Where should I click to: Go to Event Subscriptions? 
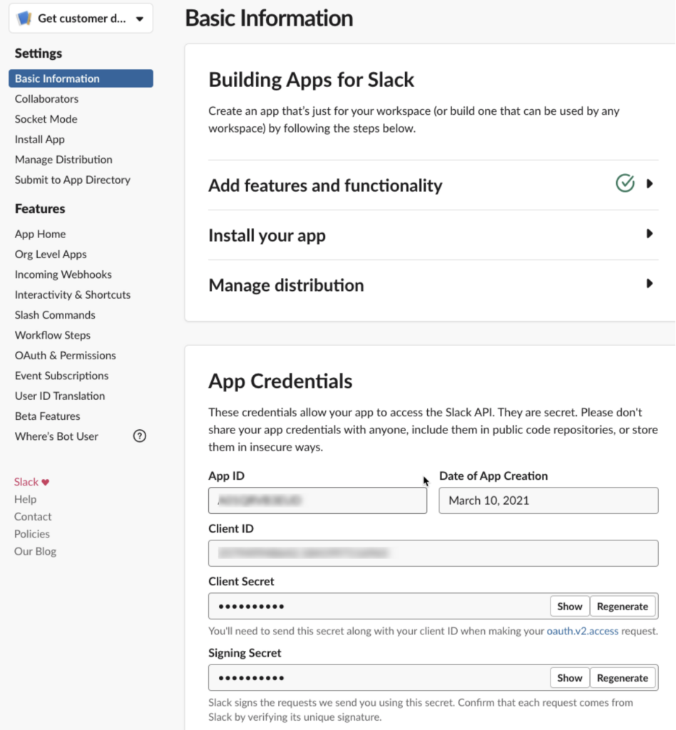pos(61,376)
